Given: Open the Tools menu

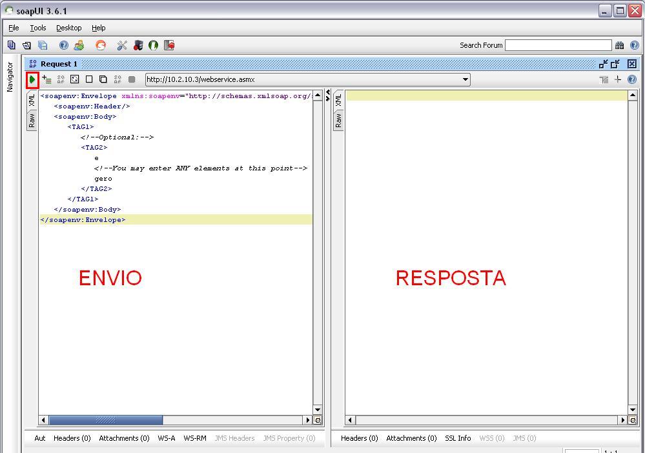Looking at the screenshot, I should pyautogui.click(x=38, y=28).
